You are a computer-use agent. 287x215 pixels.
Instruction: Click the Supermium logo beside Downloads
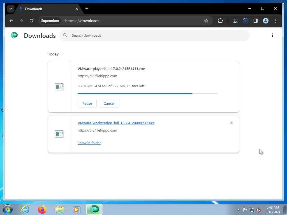(x=14, y=35)
